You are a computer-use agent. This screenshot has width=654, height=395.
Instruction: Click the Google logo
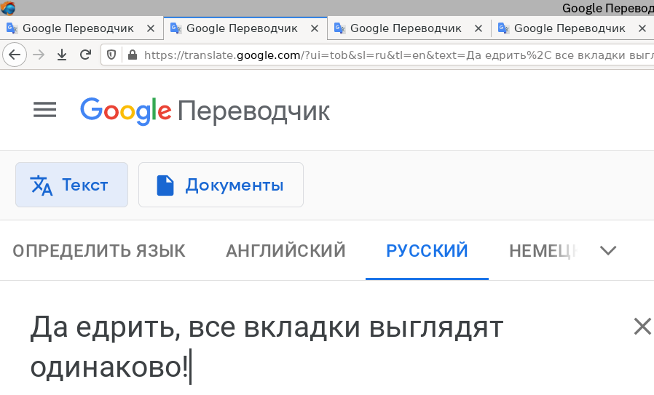click(x=125, y=111)
